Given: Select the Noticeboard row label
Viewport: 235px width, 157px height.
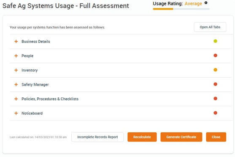Looking at the screenshot, I should pos(32,113).
